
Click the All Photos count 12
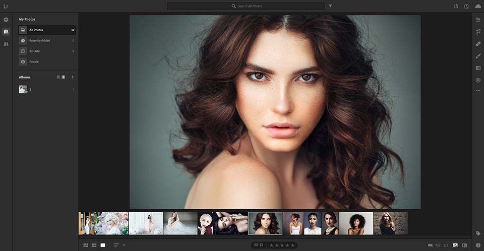click(73, 30)
